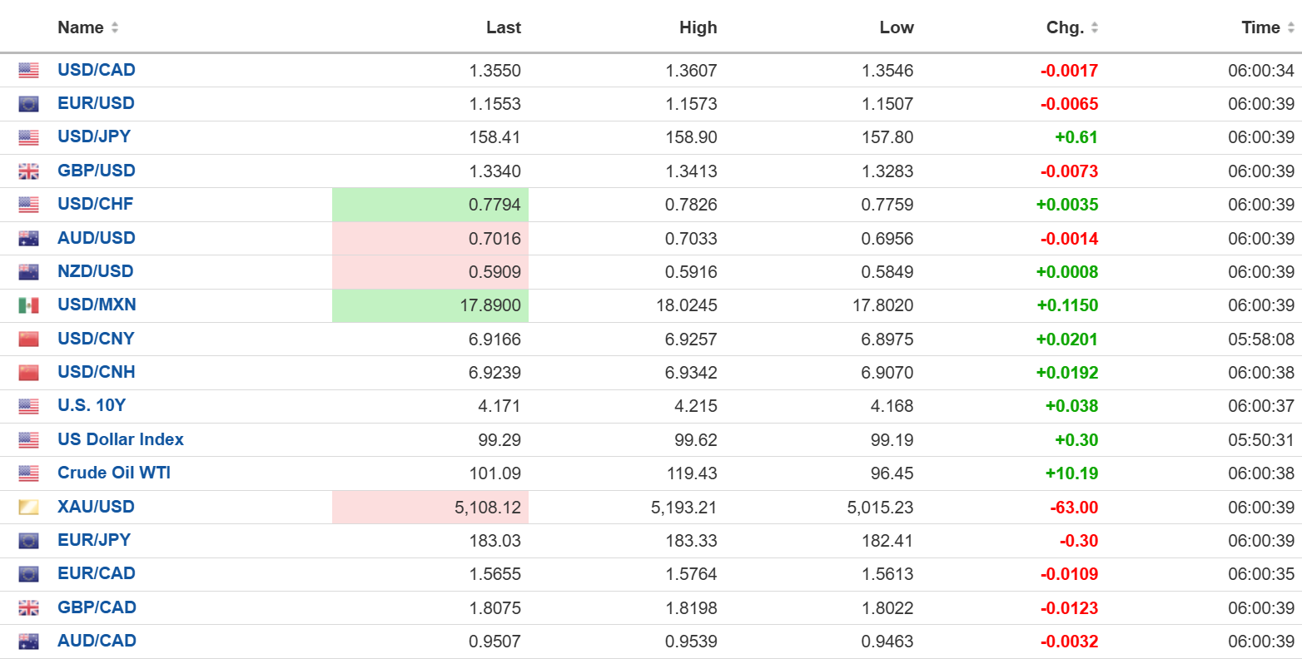Open the USD/JPY pair link

pos(94,136)
